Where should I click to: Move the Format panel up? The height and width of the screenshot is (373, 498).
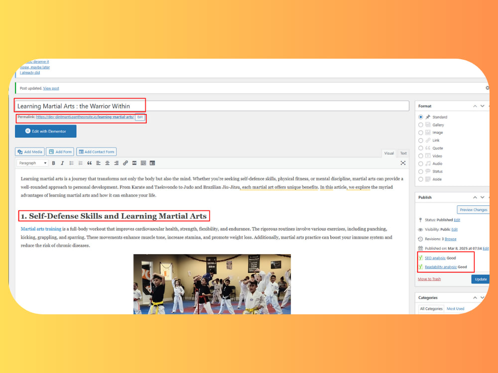click(x=475, y=106)
